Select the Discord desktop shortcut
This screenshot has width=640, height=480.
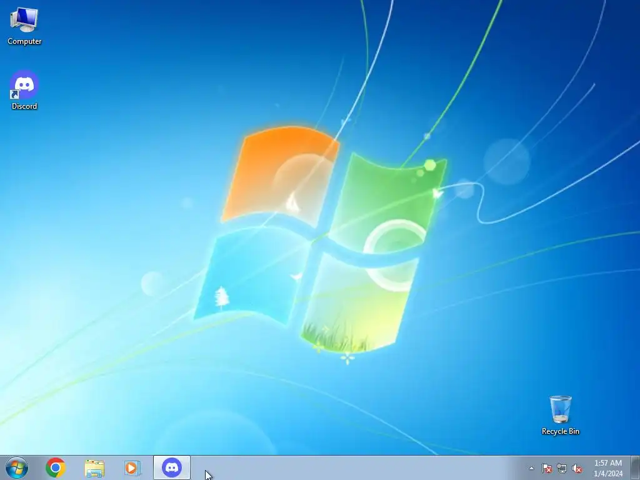[x=24, y=91]
